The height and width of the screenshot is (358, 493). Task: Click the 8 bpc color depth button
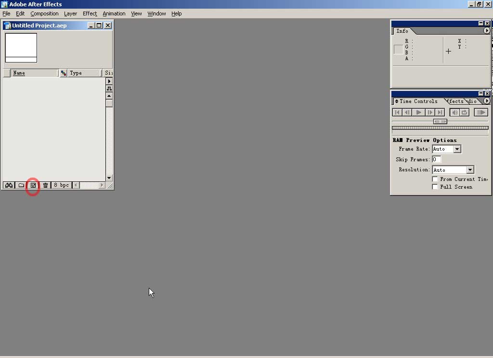point(61,185)
